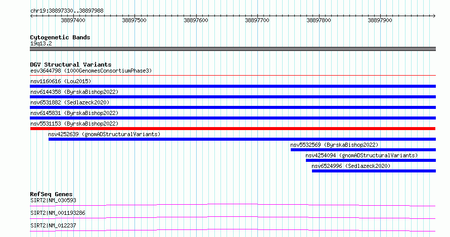
Task: Click the blue nsv4252639 variant bar
Action: [242, 139]
